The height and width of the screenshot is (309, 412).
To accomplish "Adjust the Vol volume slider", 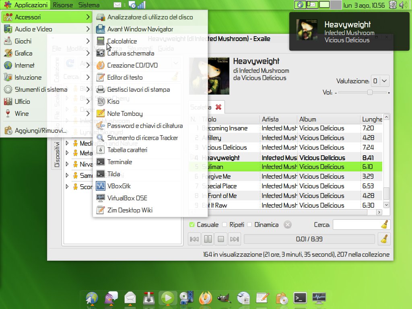I will point(363,93).
